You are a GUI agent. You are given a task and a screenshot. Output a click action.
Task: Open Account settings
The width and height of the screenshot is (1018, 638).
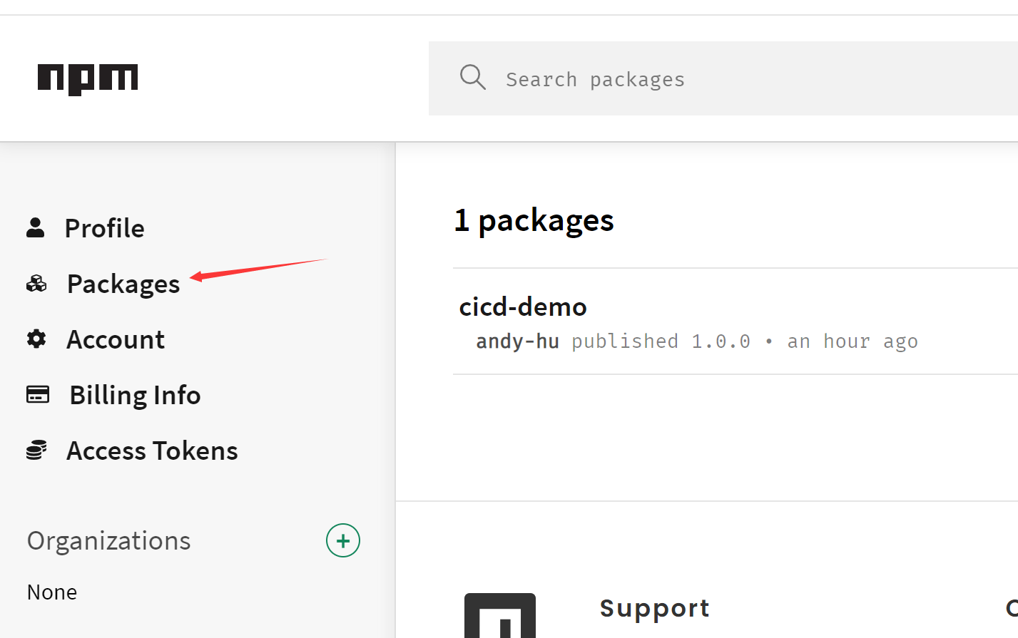(x=116, y=340)
